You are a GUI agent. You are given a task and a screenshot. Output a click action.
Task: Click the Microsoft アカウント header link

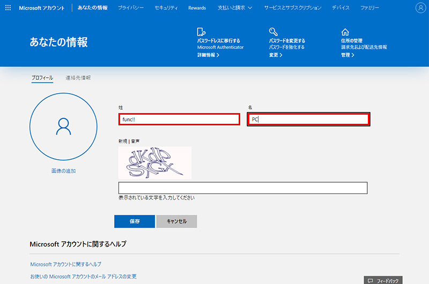tap(42, 8)
